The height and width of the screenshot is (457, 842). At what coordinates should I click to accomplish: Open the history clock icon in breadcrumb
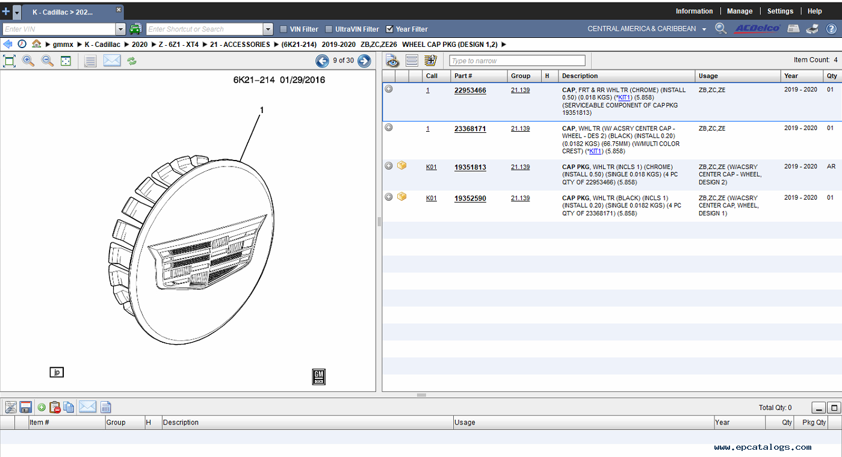pos(22,44)
